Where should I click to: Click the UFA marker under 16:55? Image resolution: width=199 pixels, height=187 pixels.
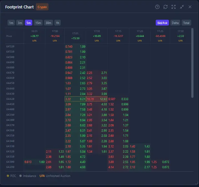click(x=34, y=41)
